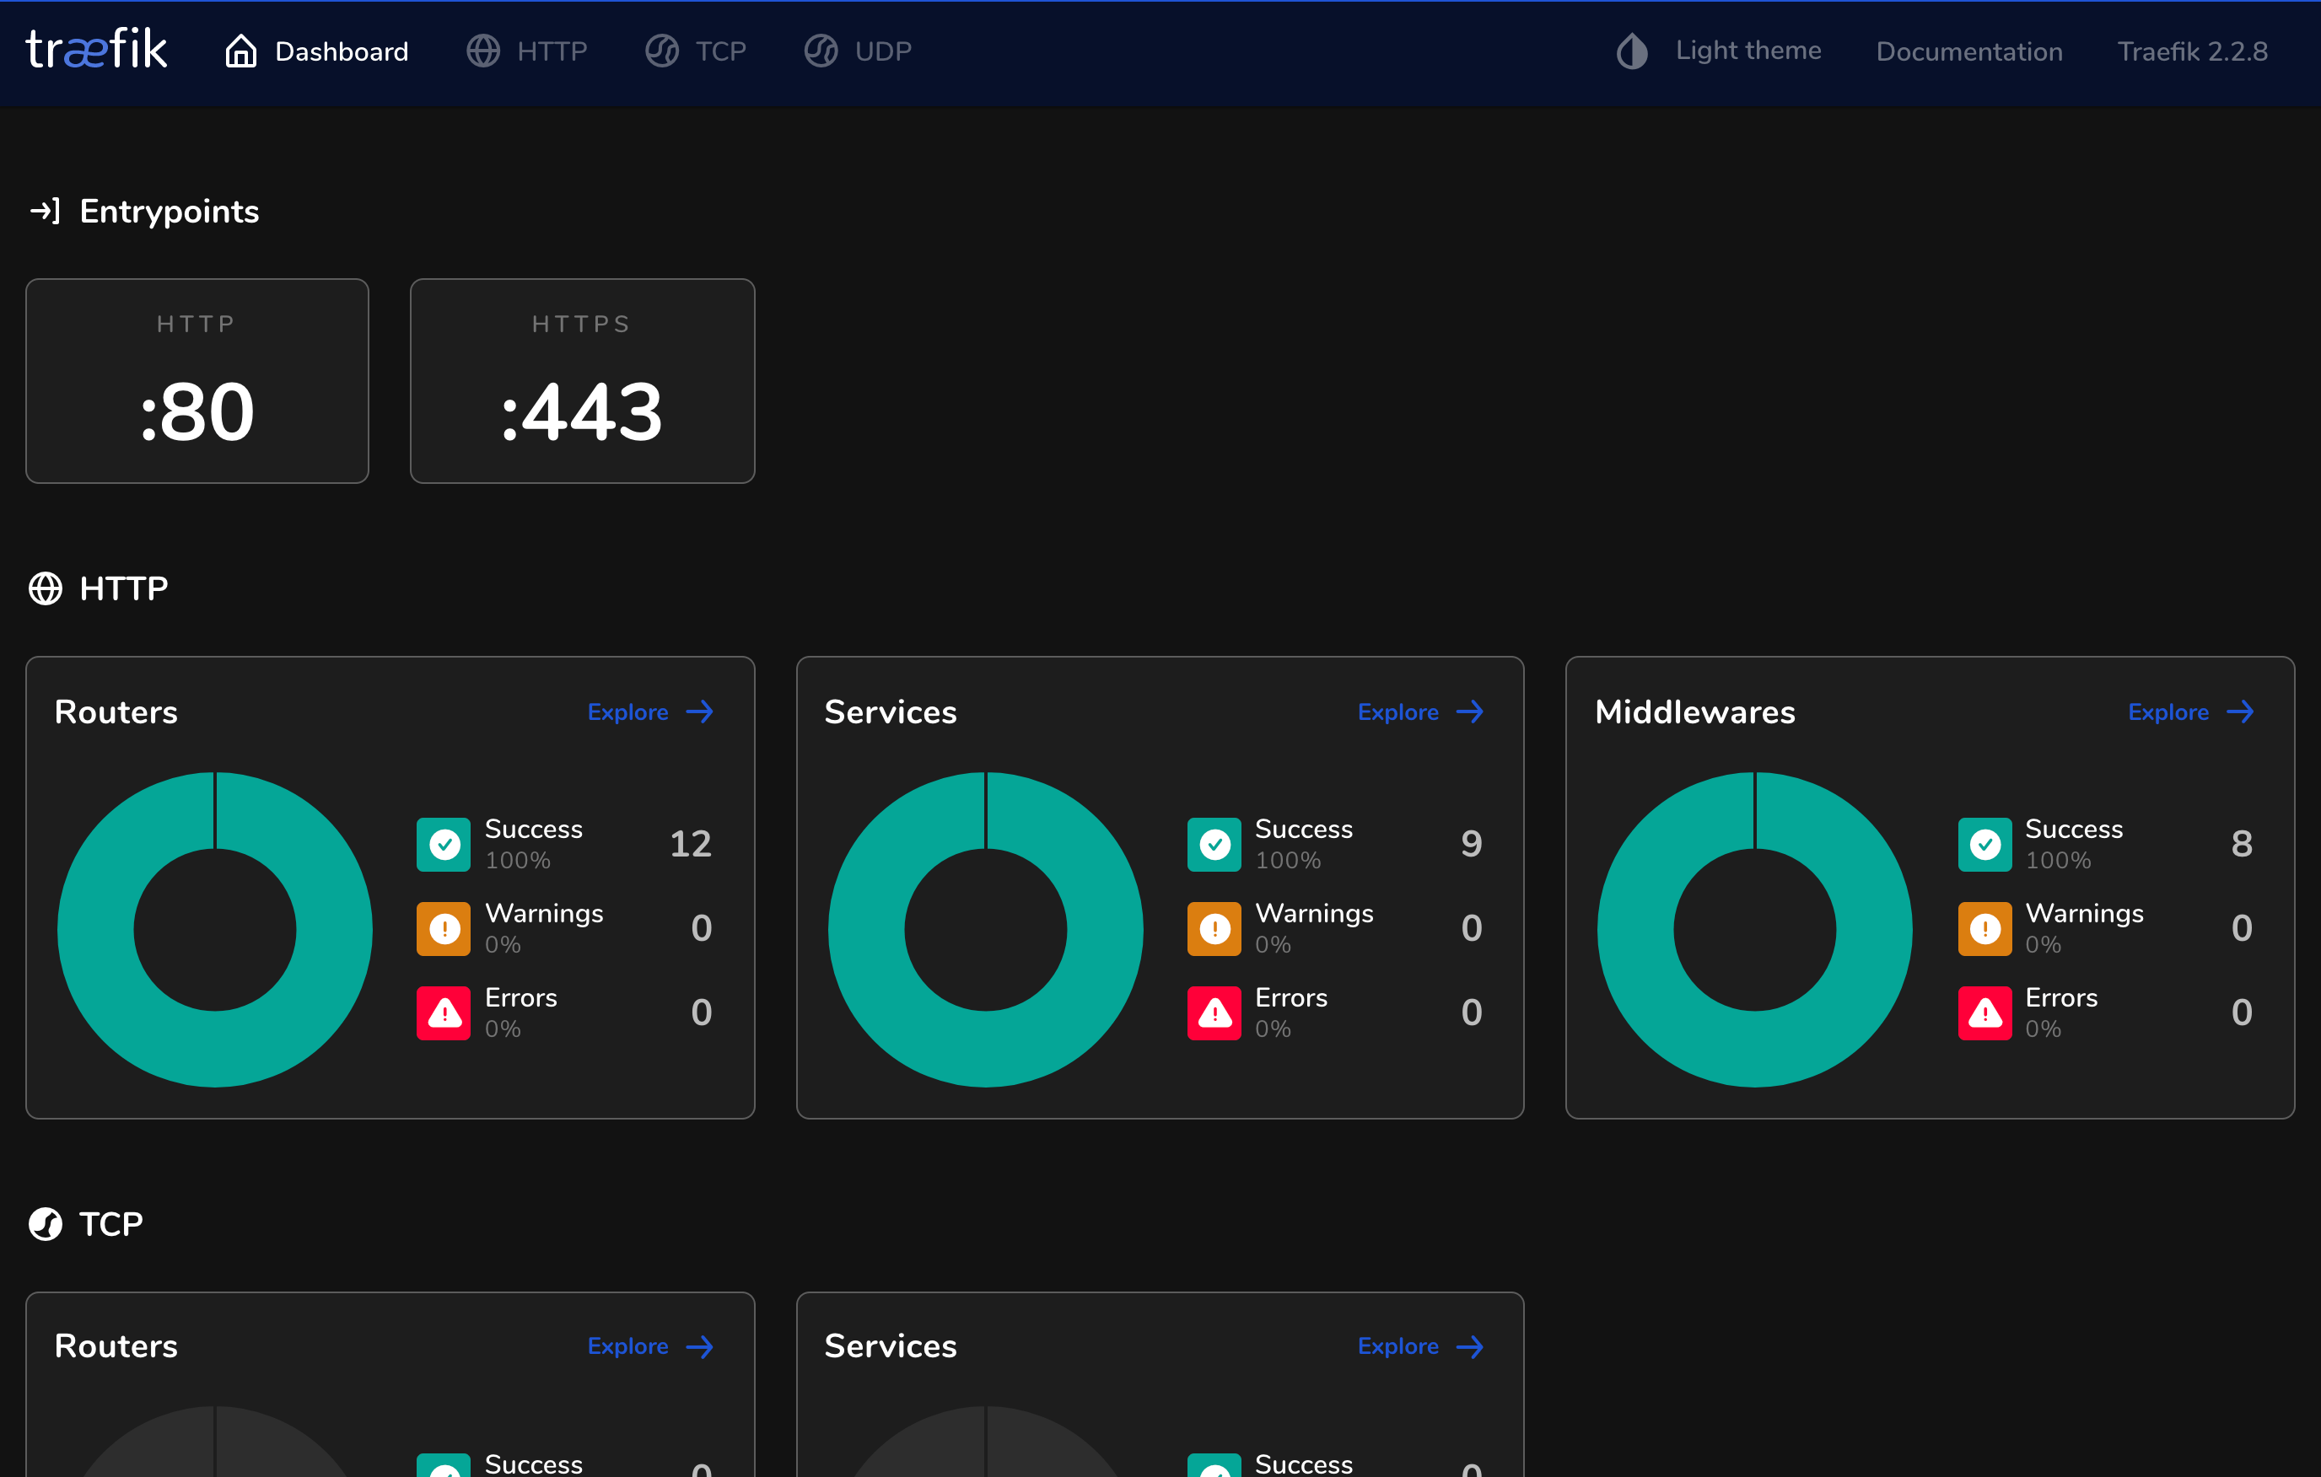Explore HTTP Middlewares
Screen dimensions: 2321x1477
click(x=2192, y=711)
